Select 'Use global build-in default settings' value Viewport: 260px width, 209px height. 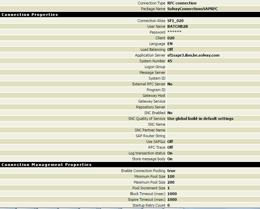200,119
